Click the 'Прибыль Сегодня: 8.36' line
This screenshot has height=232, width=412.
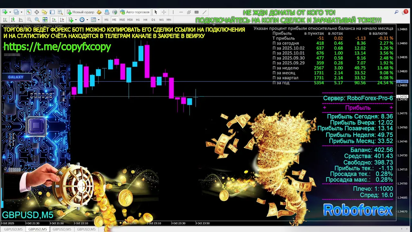(x=360, y=116)
